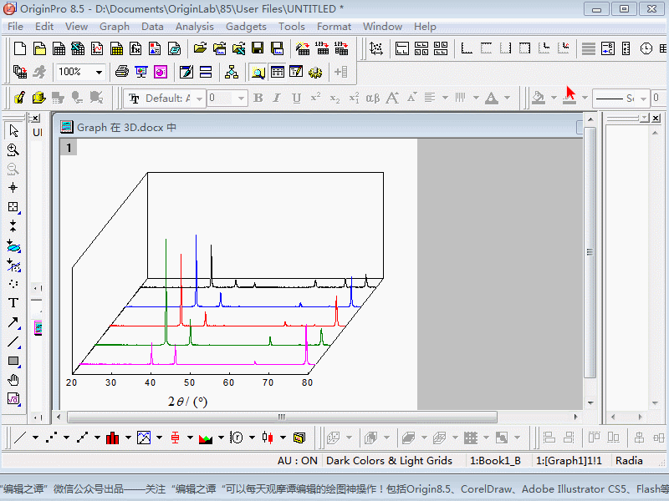Viewport: 669px width, 501px height.
Task: Click the Screen Reader crosshair tool
Action: pos(13,188)
